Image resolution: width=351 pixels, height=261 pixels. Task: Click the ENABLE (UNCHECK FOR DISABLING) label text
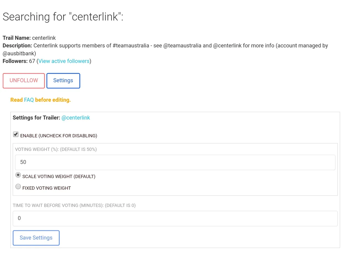click(59, 136)
